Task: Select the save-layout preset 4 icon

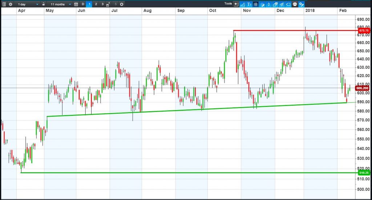Action: 108,4
